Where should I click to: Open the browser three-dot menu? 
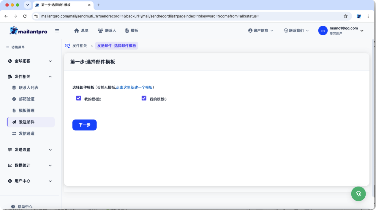368,16
